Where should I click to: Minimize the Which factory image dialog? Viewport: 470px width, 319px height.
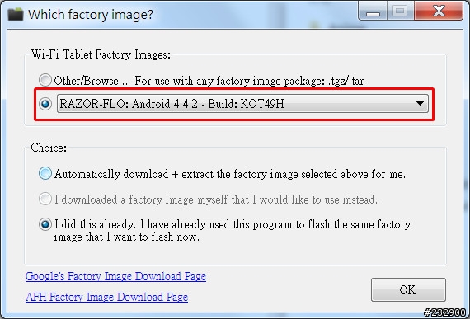point(373,12)
